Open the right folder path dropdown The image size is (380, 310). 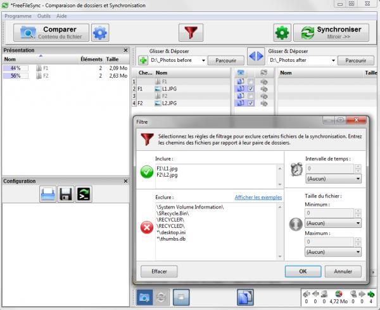click(x=334, y=61)
